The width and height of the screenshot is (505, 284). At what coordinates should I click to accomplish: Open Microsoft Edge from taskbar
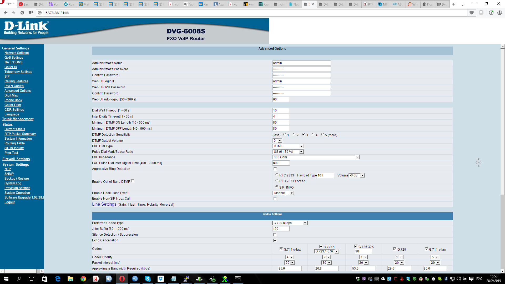click(58, 279)
